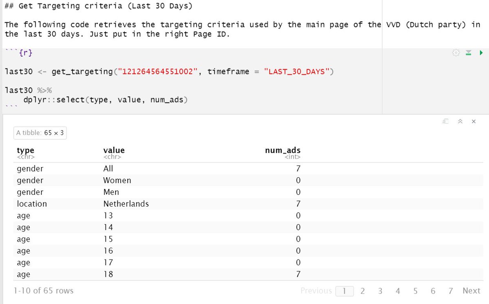489x304 pixels.
Task: Click num_ads value in the age 18 row
Action: click(x=298, y=275)
